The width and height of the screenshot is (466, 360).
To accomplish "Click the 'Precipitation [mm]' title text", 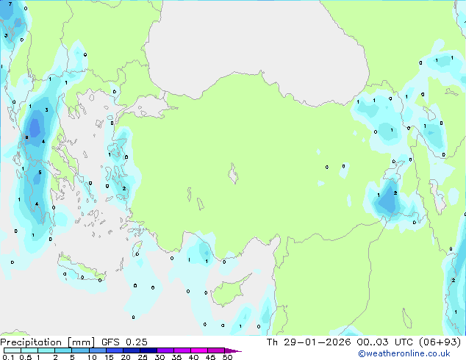I will point(48,342).
